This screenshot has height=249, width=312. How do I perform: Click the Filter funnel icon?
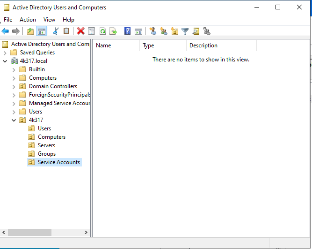coord(185,31)
